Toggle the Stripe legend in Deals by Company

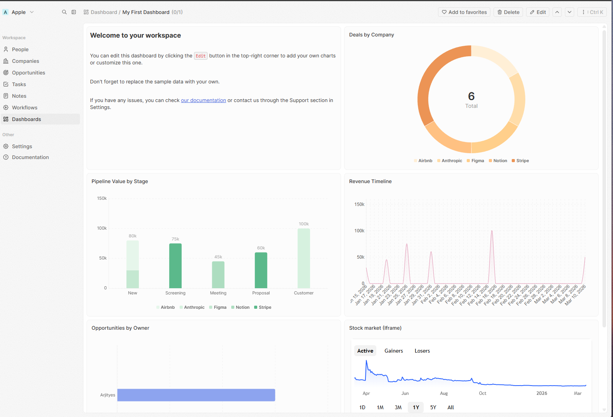click(520, 161)
